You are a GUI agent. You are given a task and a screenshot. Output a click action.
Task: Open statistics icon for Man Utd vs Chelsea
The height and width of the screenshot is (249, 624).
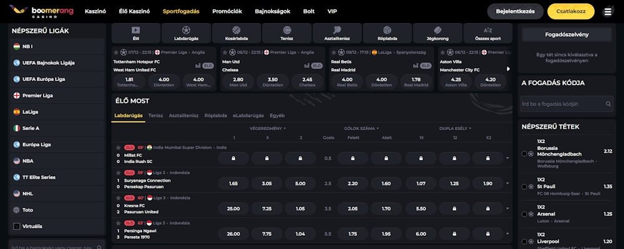[306, 66]
